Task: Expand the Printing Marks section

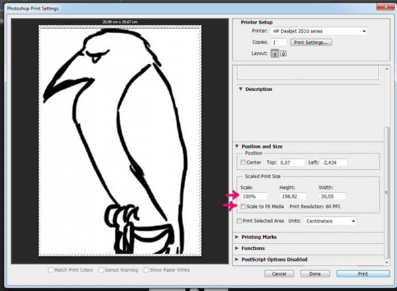Action: [237, 237]
